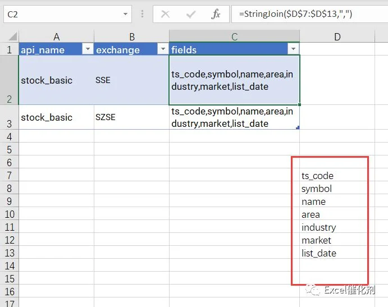388x307 pixels.
Task: Select the cell with ts_code in column D
Action: pyautogui.click(x=337, y=175)
